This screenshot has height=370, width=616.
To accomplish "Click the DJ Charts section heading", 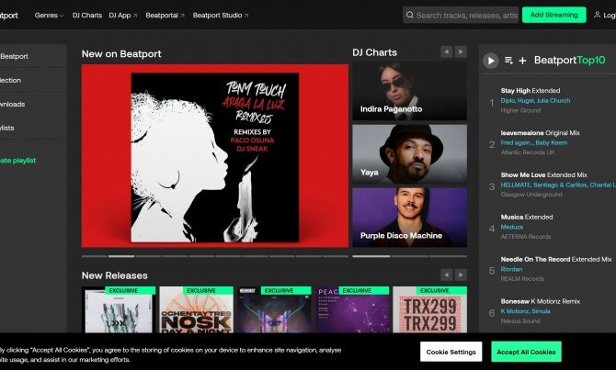I will [374, 52].
